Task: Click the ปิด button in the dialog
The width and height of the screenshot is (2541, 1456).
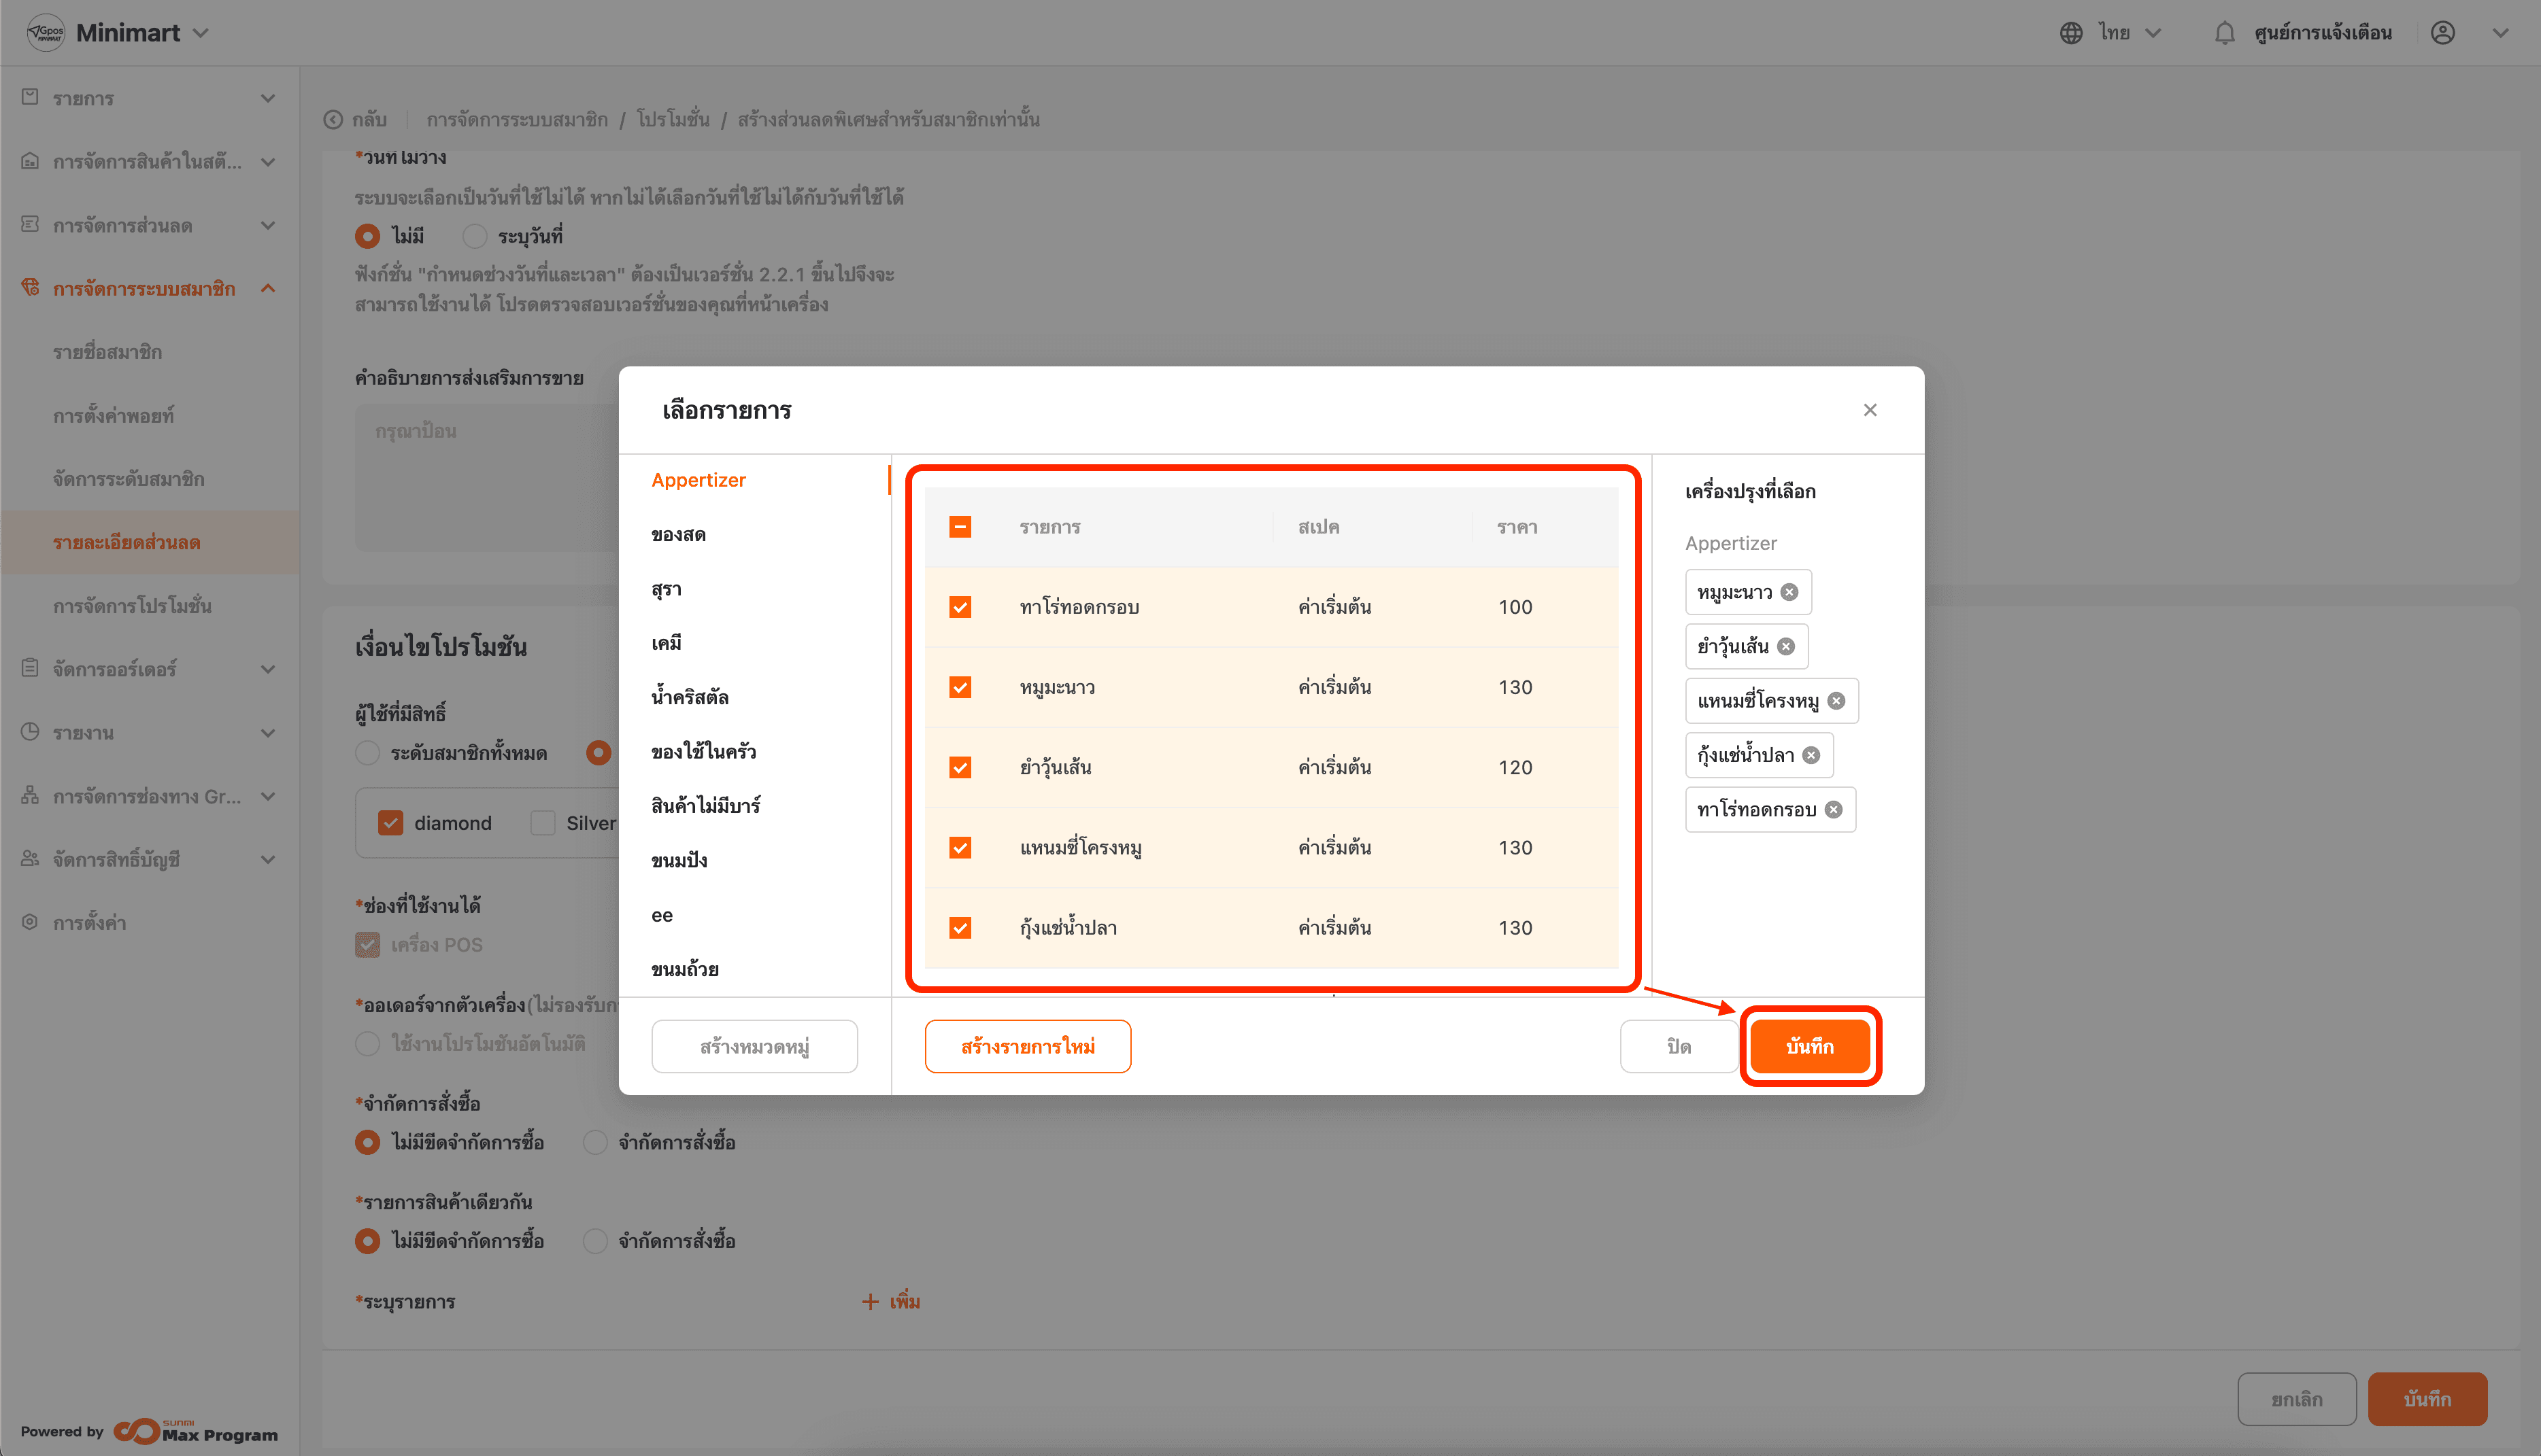Action: (1679, 1046)
